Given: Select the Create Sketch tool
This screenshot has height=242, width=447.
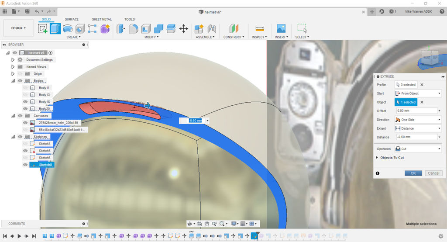Looking at the screenshot, I should (x=42, y=28).
